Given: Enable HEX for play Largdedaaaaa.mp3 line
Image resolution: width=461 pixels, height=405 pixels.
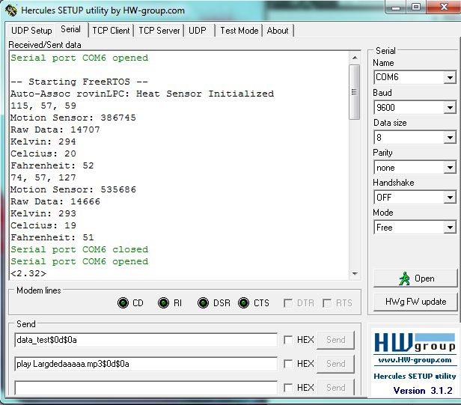Looking at the screenshot, I should 288,364.
